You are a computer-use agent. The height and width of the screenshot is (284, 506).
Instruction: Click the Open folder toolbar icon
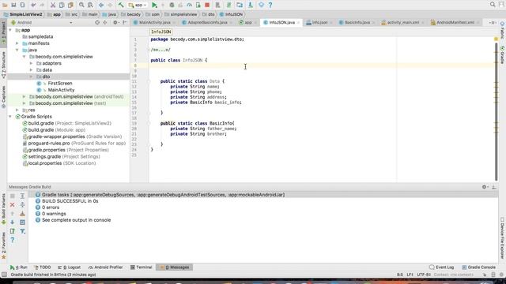[x=5, y=5]
